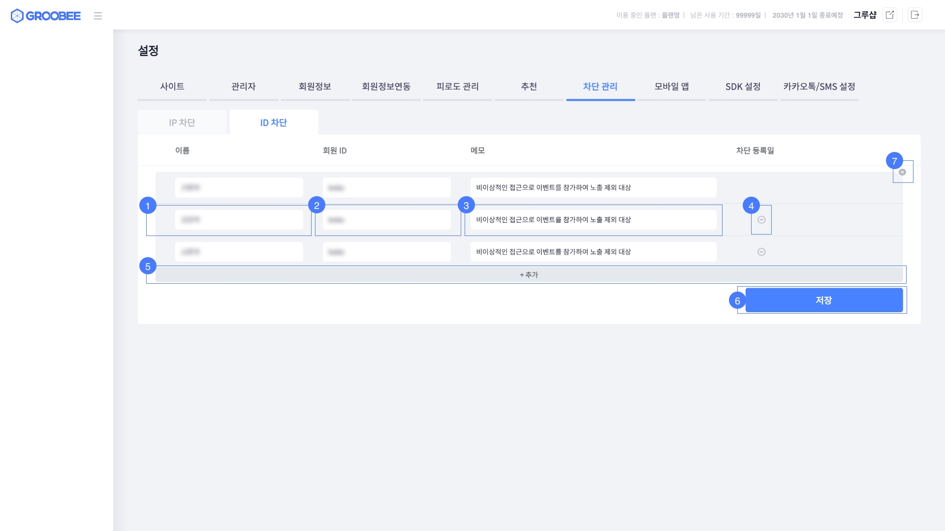Image resolution: width=945 pixels, height=531 pixels.
Task: Toggle the hamburger sidebar menu
Action: (98, 16)
